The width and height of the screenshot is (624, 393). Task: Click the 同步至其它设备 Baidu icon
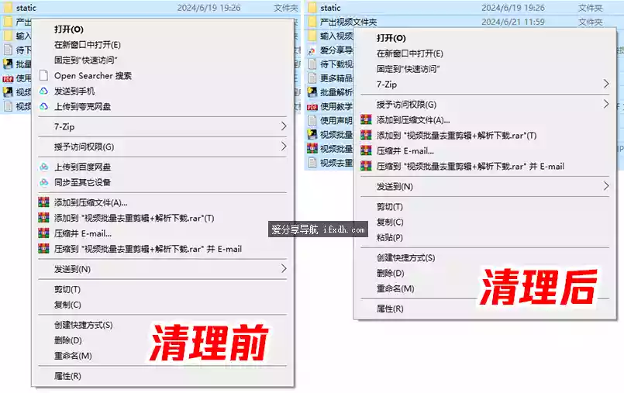tap(43, 182)
